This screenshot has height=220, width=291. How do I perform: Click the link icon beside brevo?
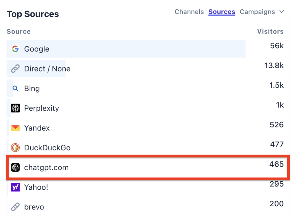pyautogui.click(x=15, y=207)
